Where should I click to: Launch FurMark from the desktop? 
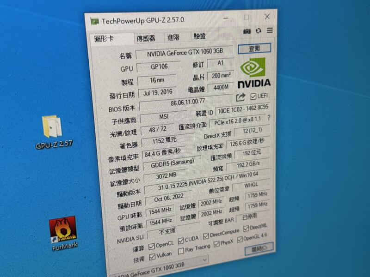[62, 229]
